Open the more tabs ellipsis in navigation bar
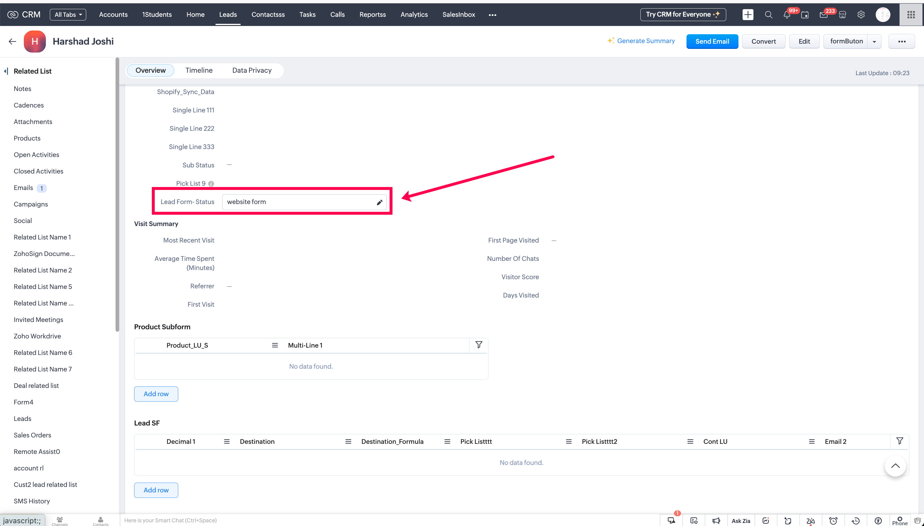 pyautogui.click(x=492, y=15)
